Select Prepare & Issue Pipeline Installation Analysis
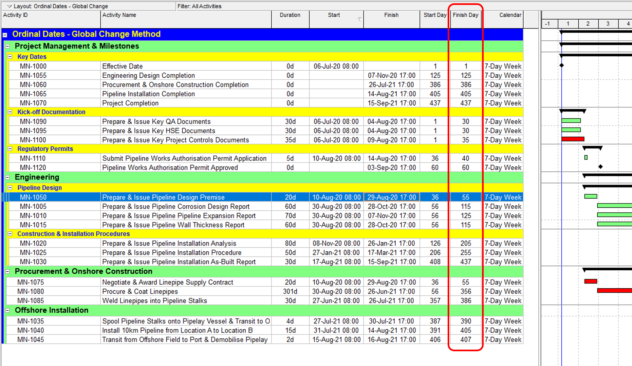The image size is (632, 366). click(169, 243)
